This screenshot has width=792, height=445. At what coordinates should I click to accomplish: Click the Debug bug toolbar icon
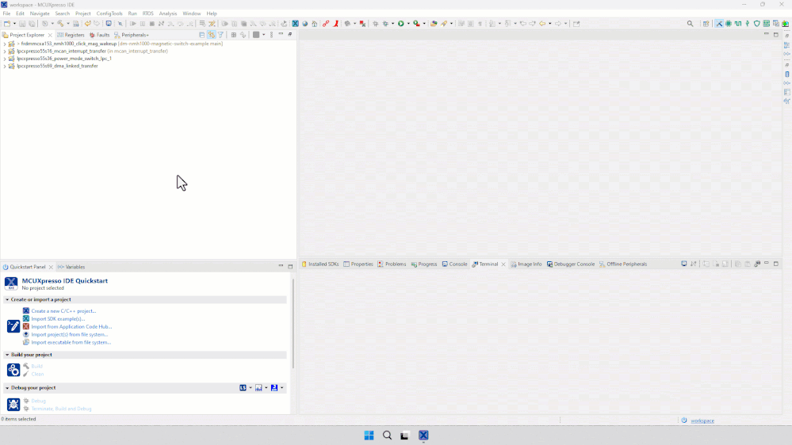386,24
